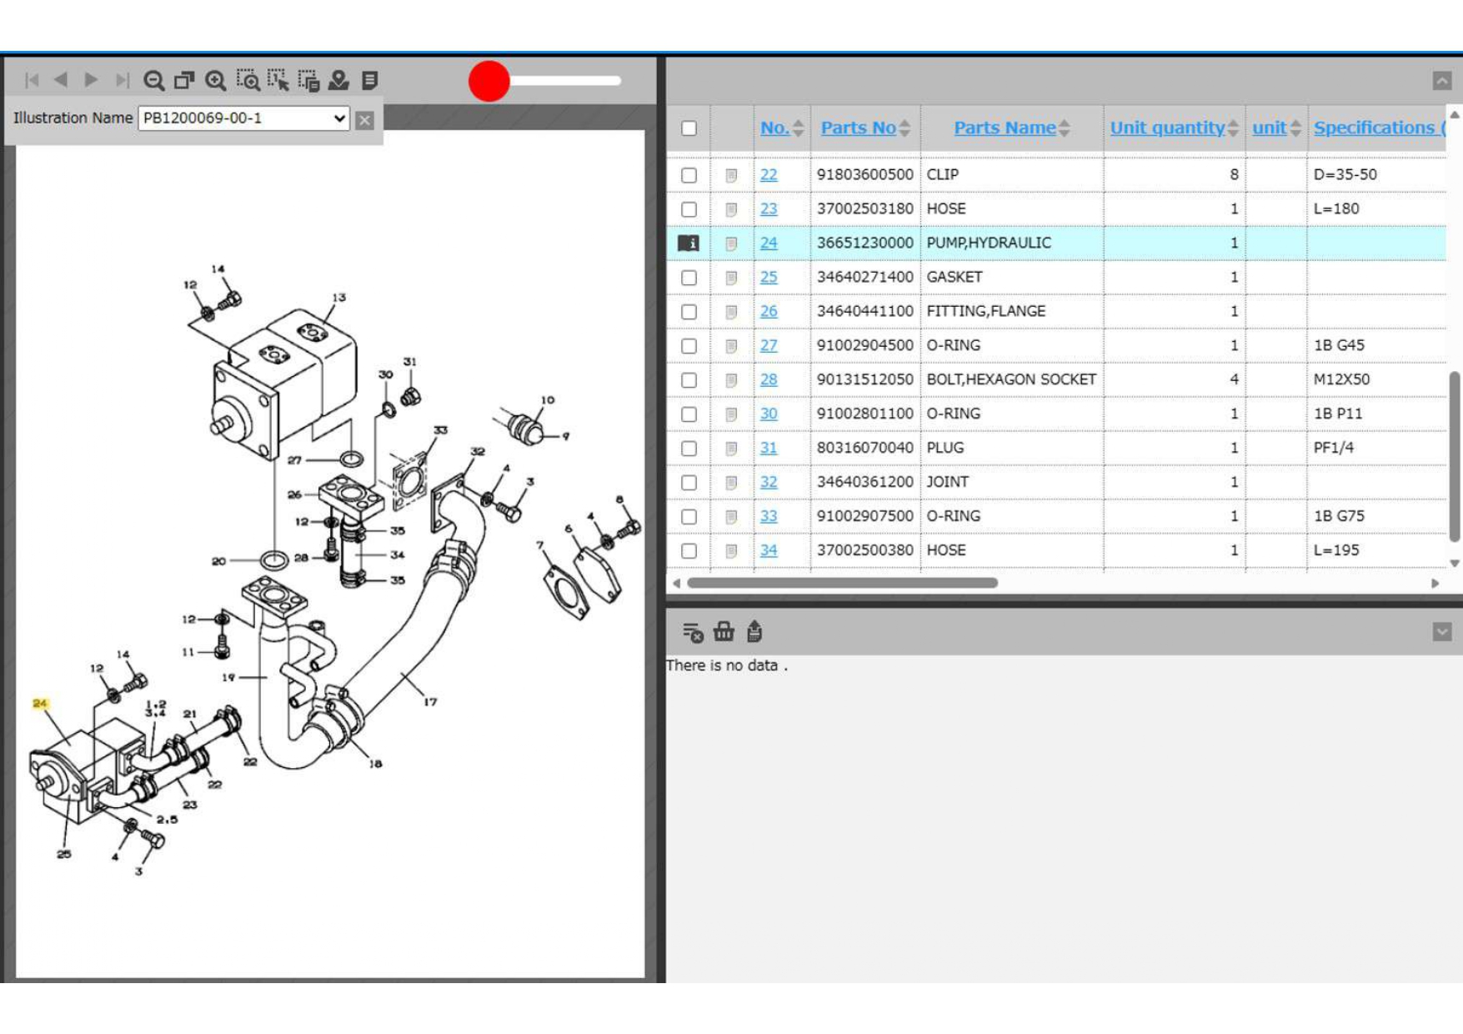Collapse the parts list panel with the top arrow
The image size is (1463, 1034).
(1441, 80)
